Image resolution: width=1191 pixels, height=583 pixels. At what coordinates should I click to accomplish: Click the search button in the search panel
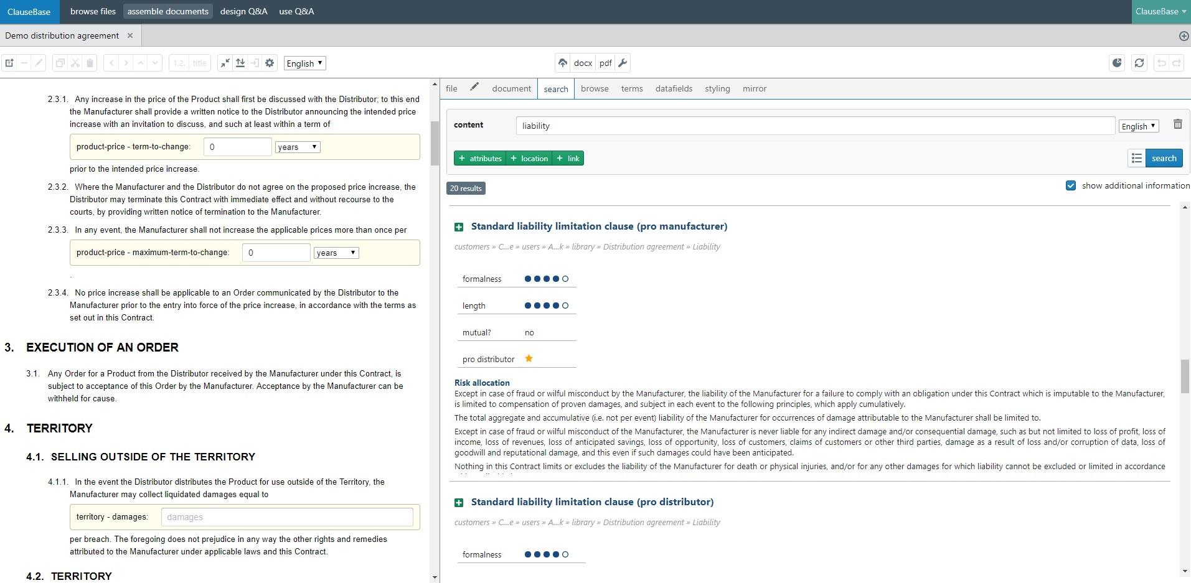coord(1162,158)
